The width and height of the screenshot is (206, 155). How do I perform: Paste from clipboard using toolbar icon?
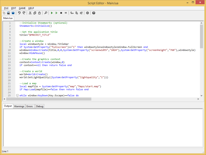coord(39,13)
